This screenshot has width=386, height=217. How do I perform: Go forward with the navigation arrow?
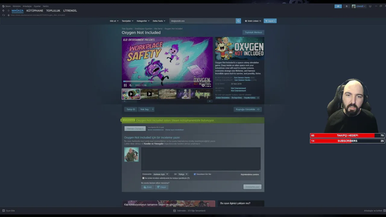coord(8,11)
